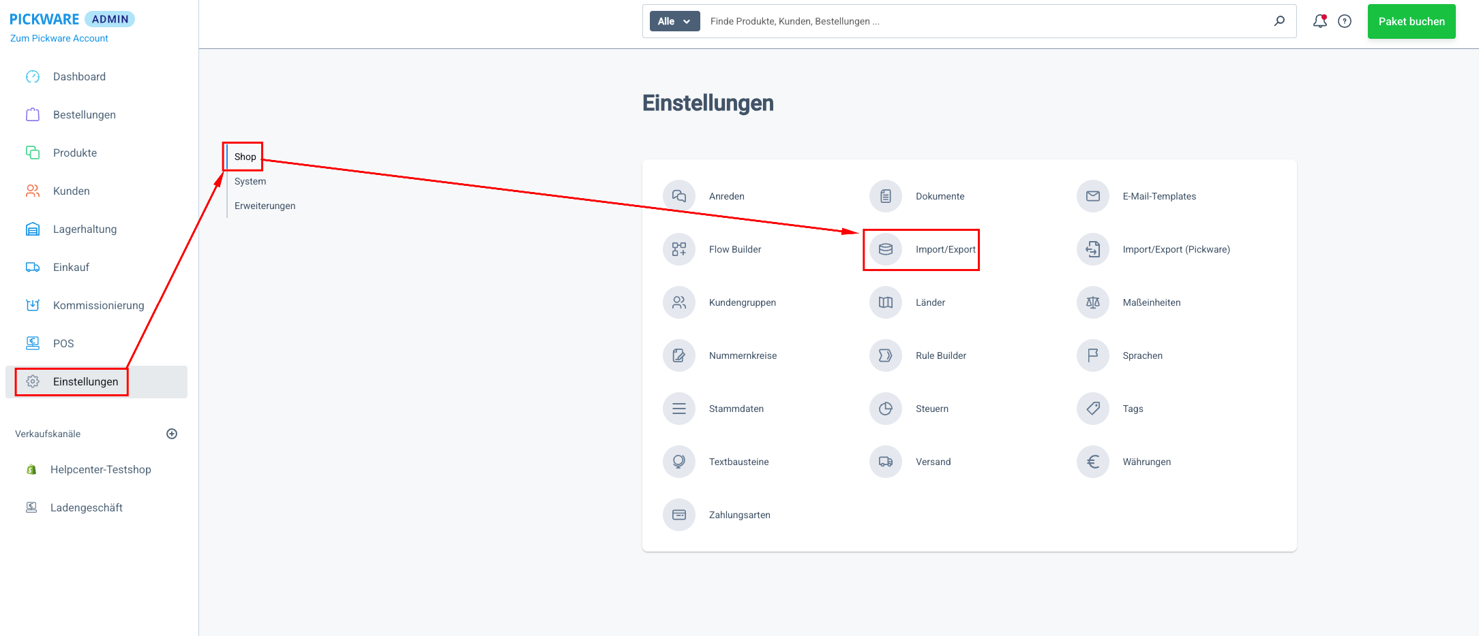
Task: Focus the product and customer search field
Action: coord(982,21)
